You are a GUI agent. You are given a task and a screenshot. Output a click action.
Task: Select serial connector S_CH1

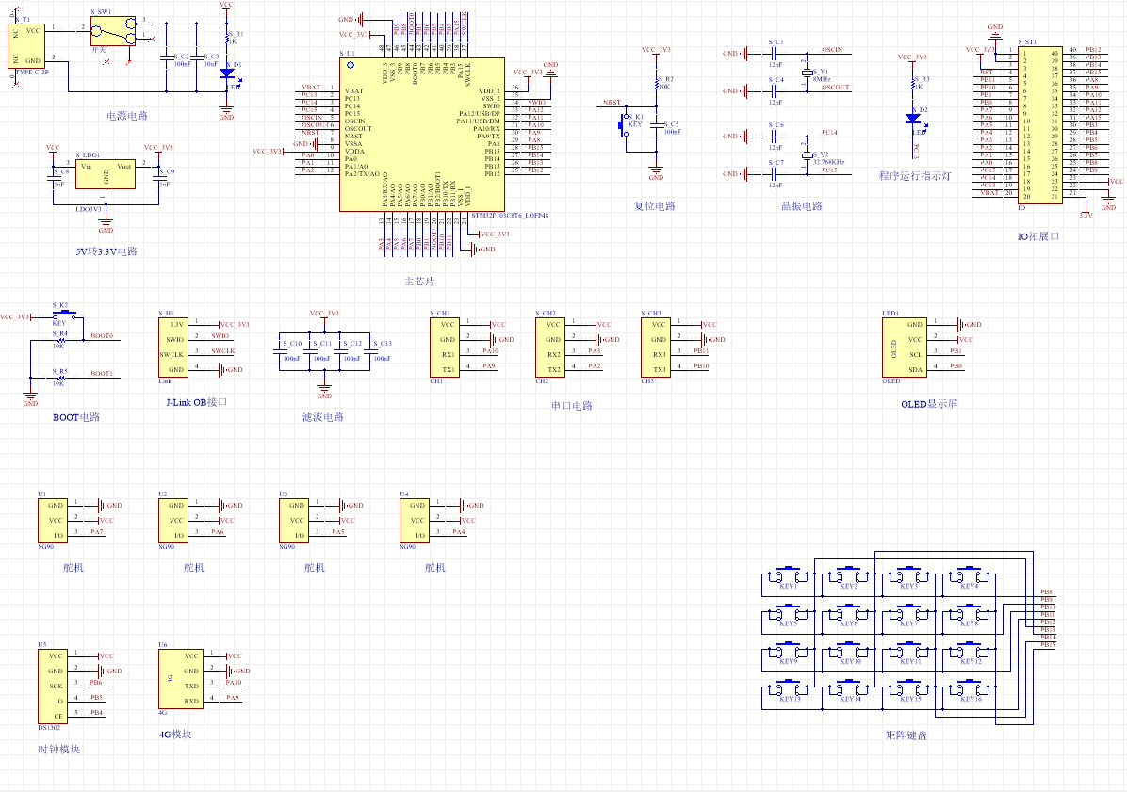click(x=444, y=348)
